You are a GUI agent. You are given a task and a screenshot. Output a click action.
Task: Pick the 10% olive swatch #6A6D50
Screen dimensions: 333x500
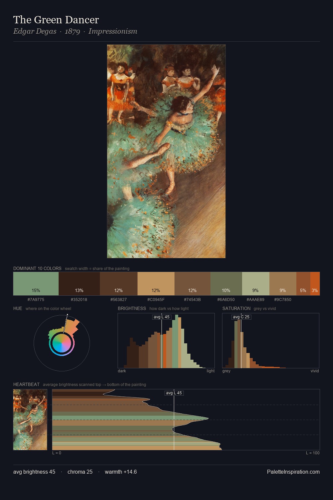pyautogui.click(x=226, y=284)
